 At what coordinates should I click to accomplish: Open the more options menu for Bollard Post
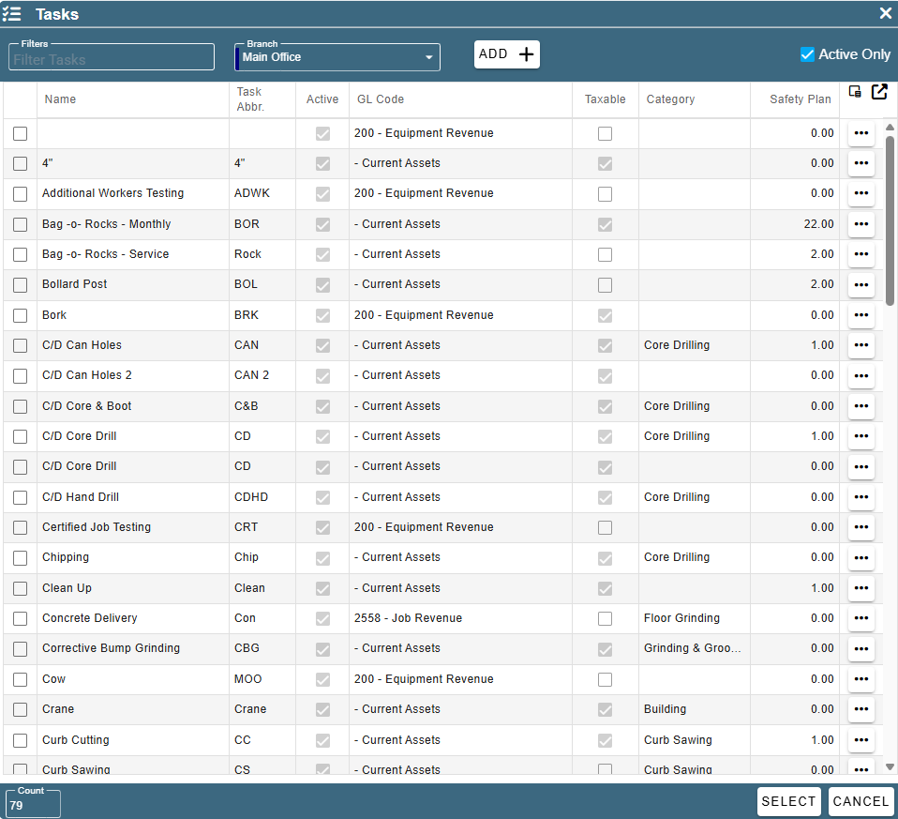pyautogui.click(x=861, y=285)
